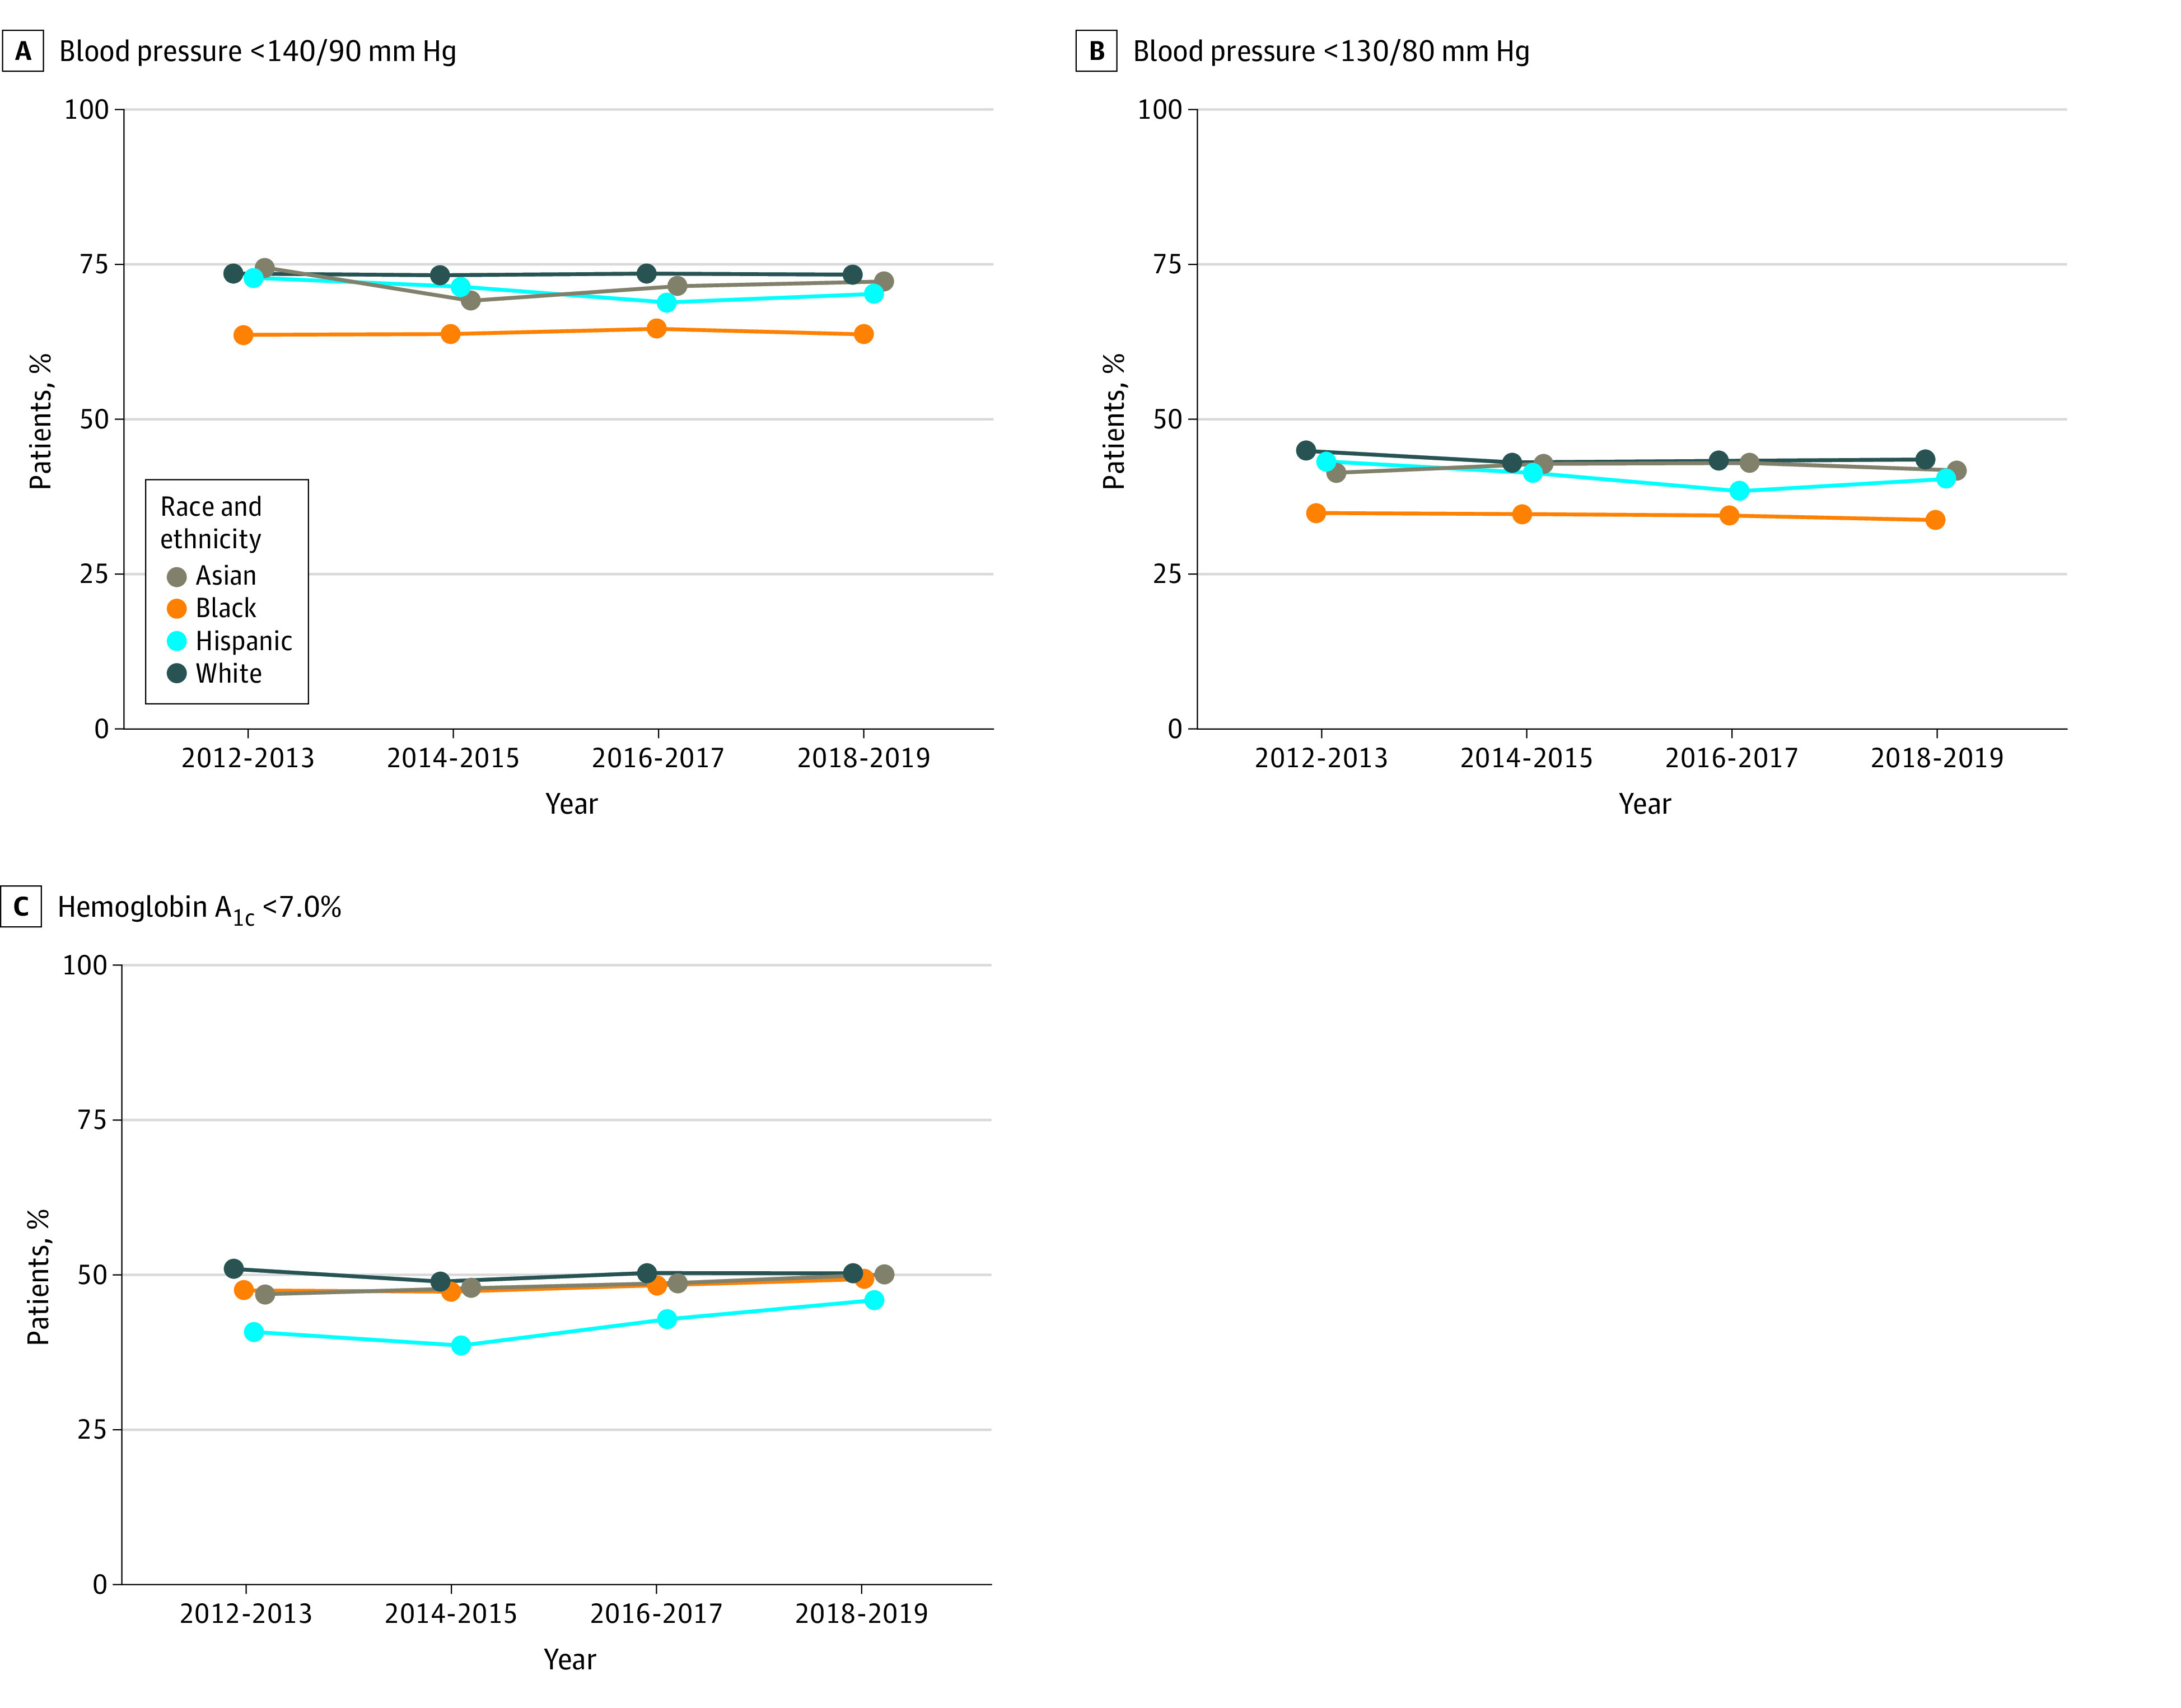
Task: Click panel A '2014-2015' axis label
Action: tap(453, 758)
